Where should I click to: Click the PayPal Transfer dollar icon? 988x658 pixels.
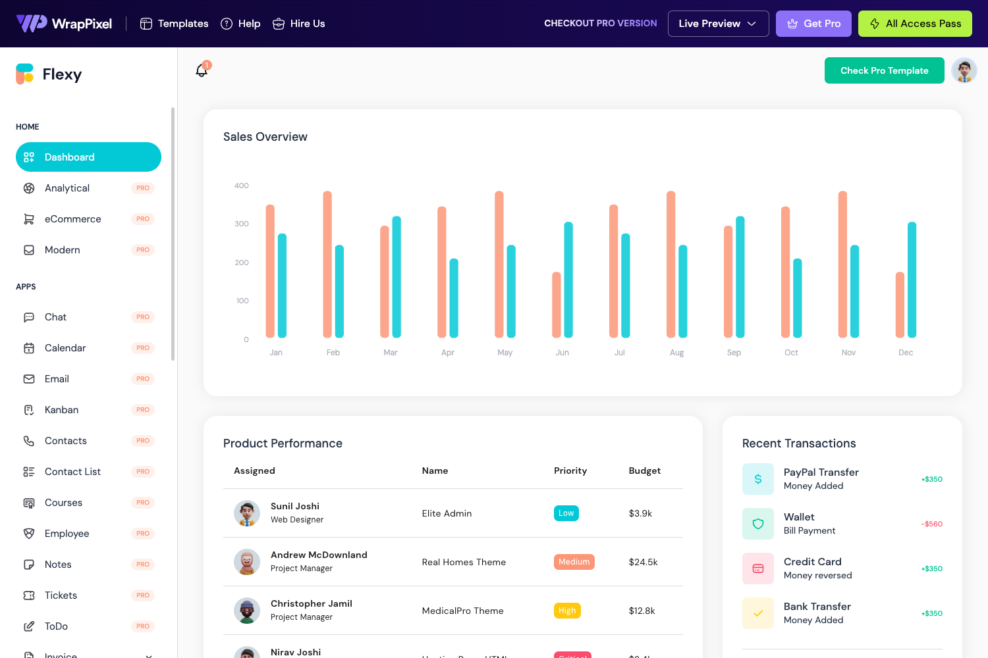click(x=758, y=479)
